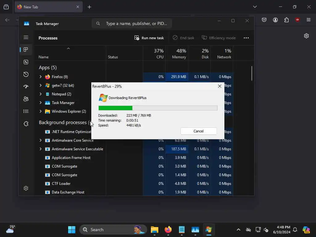Screen dimensions: 316x237
Task: Click the taskbar Search box
Action: pos(113,230)
